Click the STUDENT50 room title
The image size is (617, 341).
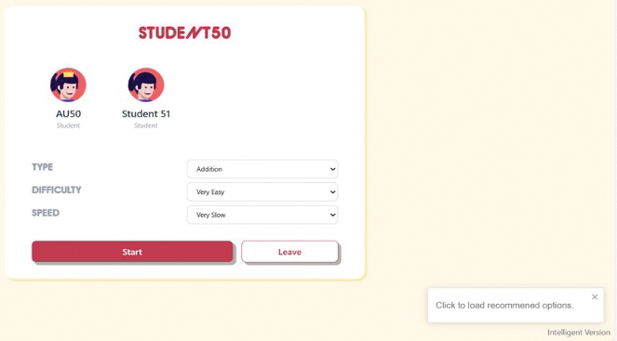[x=185, y=33]
